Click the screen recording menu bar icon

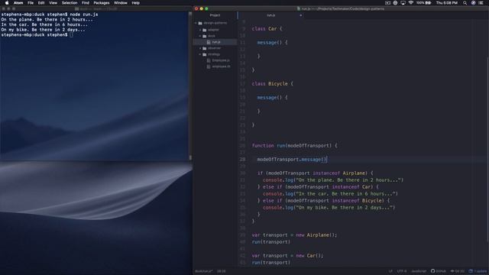point(387,3)
